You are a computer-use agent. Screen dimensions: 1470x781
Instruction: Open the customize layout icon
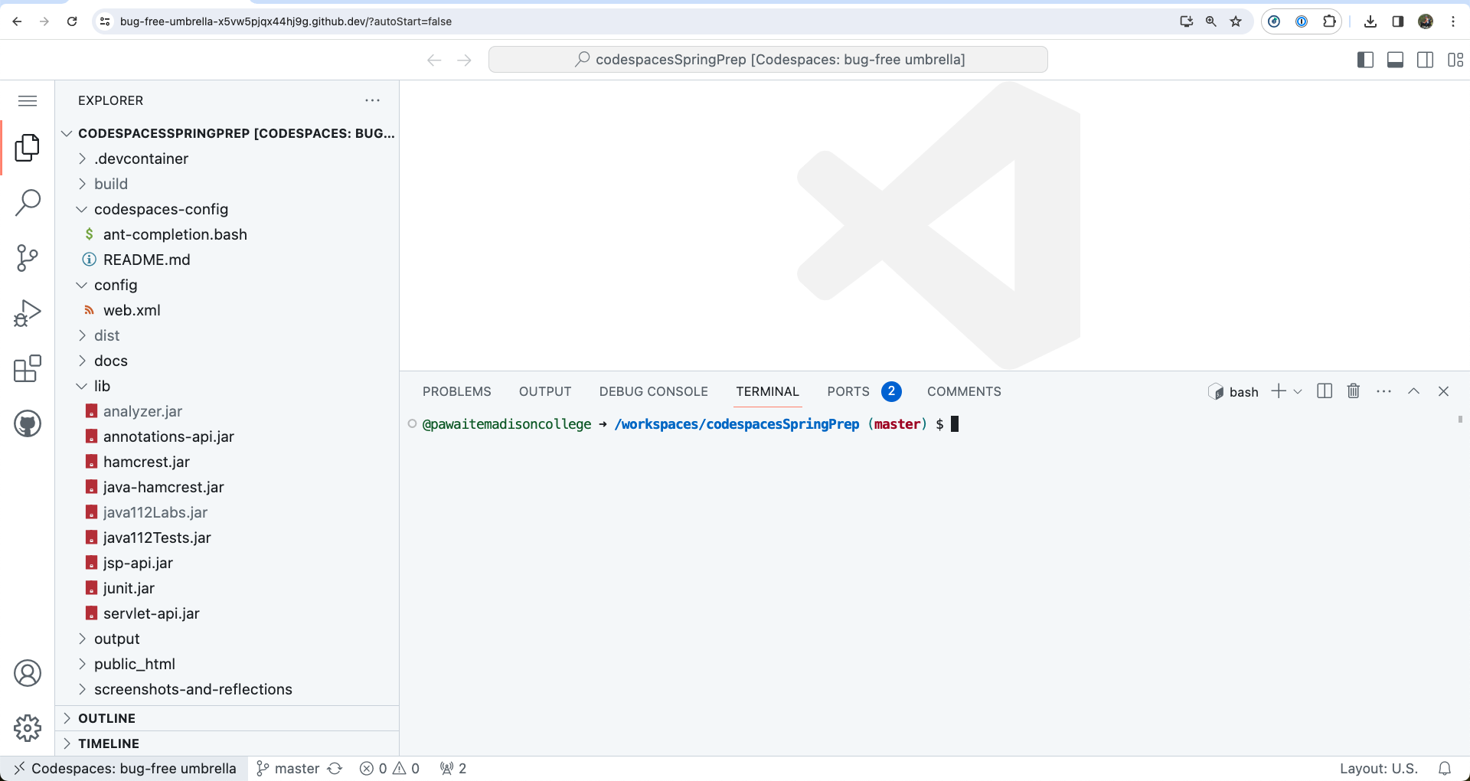1455,60
